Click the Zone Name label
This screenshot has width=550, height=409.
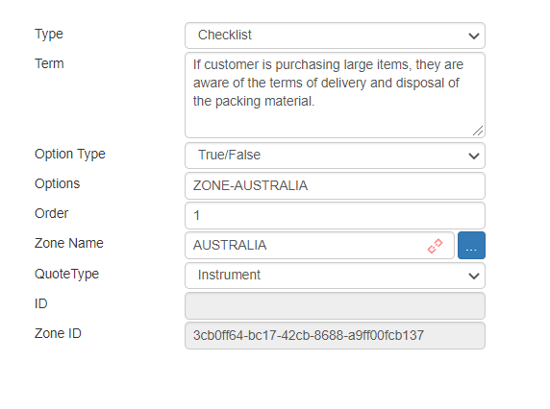69,243
